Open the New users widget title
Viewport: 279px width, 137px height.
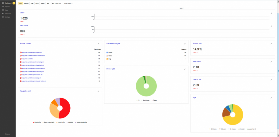(24, 26)
